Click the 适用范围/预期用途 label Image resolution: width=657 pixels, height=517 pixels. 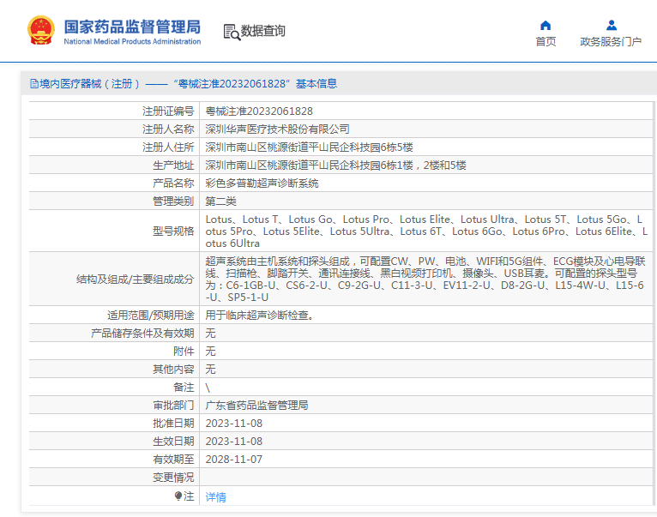[150, 315]
